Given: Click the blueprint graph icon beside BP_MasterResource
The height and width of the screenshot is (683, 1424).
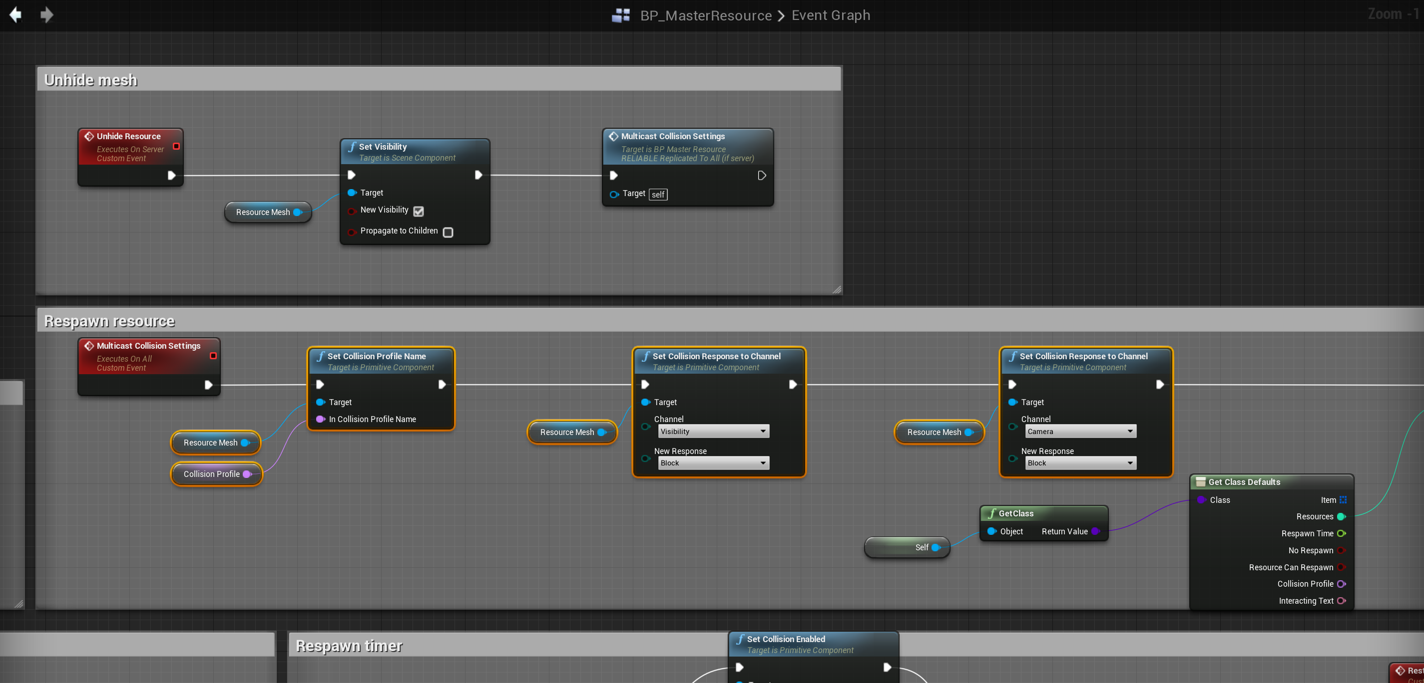Looking at the screenshot, I should (x=621, y=15).
